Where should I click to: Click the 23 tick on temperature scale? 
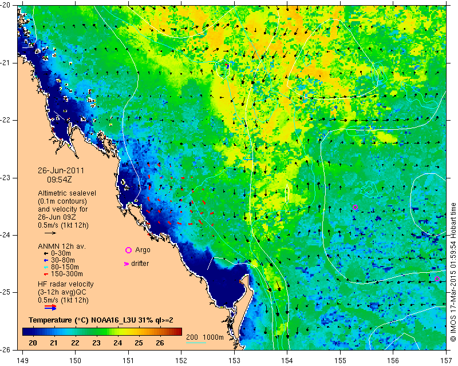[96, 343]
